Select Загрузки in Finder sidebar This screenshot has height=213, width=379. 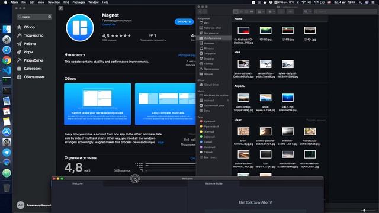[209, 54]
